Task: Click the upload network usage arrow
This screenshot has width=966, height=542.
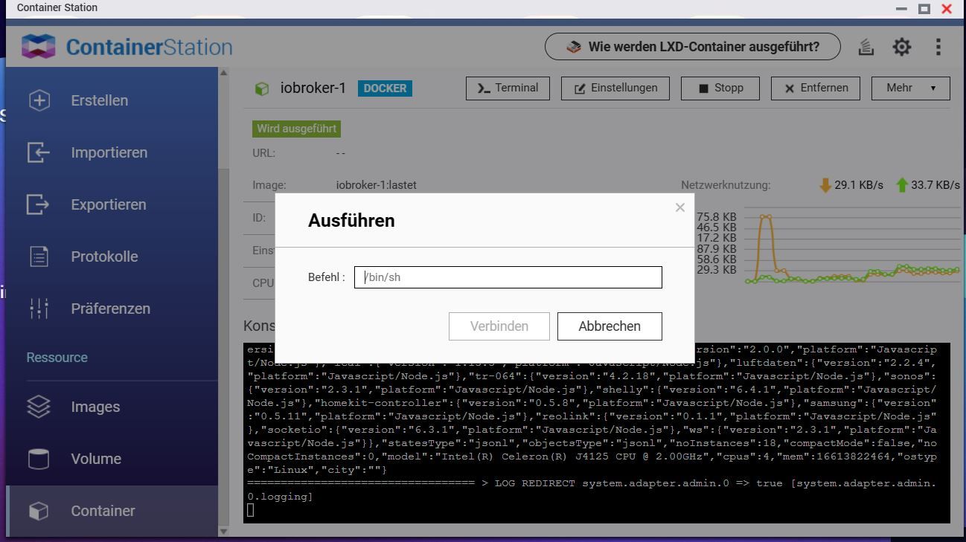Action: [x=902, y=184]
